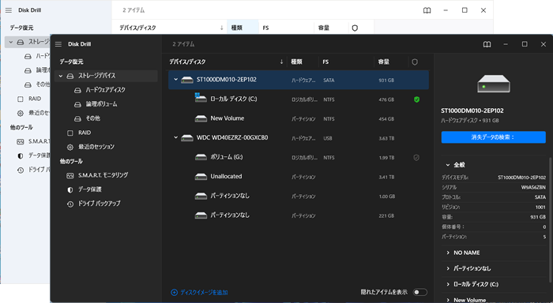Click the ローカル ディスク (C:) disk icon
Screen dimensions: 553x303
coord(201,98)
